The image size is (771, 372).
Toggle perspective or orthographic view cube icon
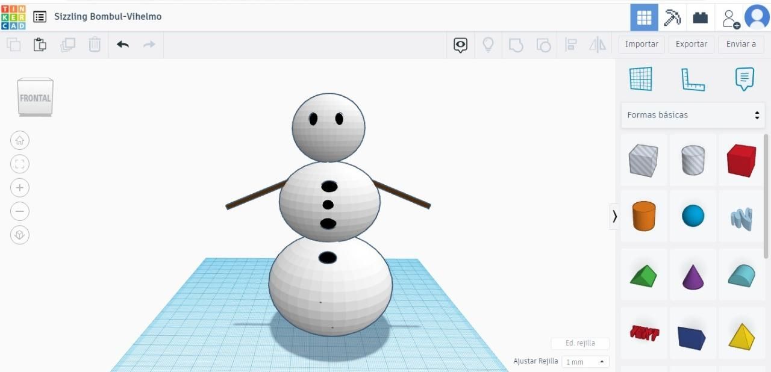pos(20,235)
